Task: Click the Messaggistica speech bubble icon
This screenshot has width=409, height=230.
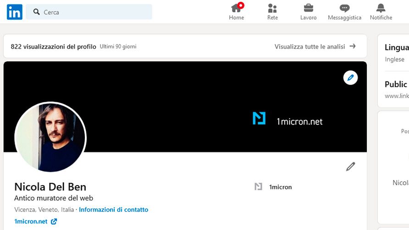Action: click(344, 8)
